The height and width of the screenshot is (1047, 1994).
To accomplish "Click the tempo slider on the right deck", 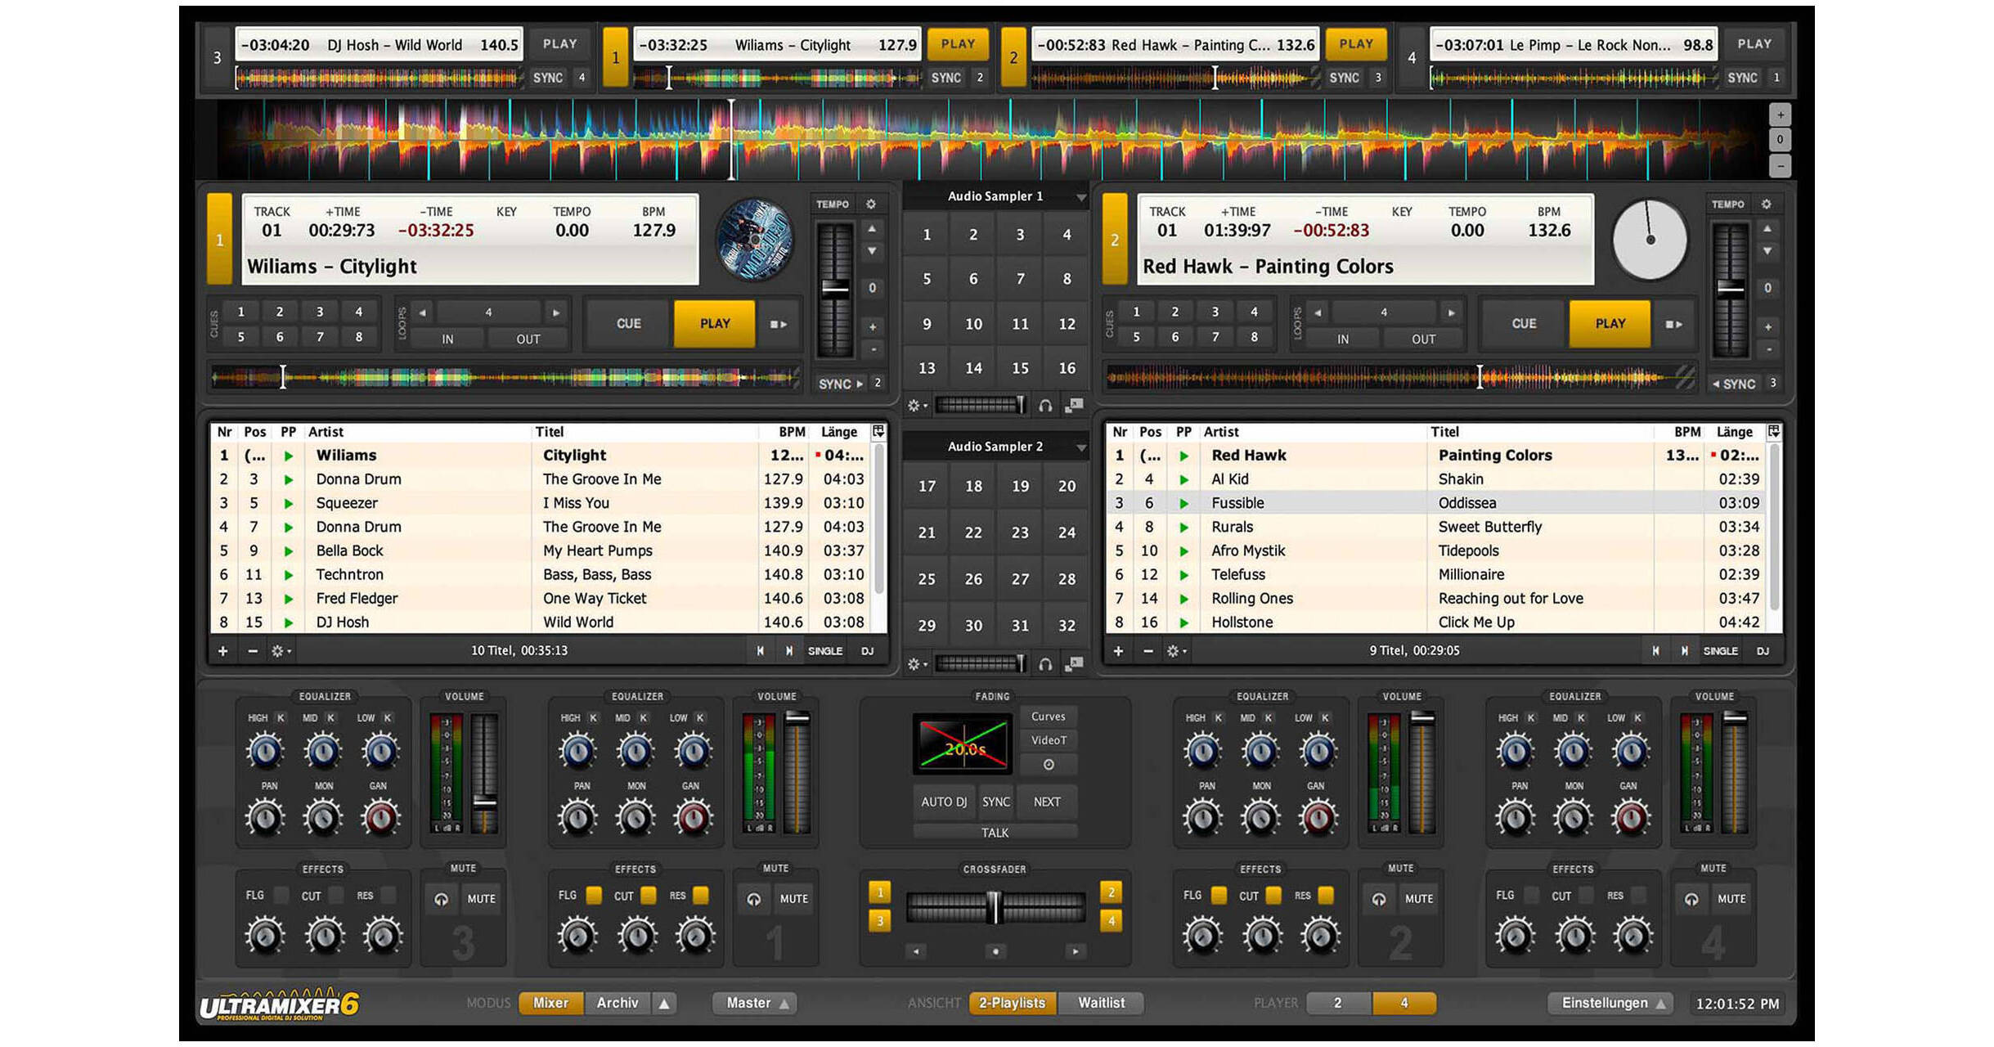I will pos(1728,286).
